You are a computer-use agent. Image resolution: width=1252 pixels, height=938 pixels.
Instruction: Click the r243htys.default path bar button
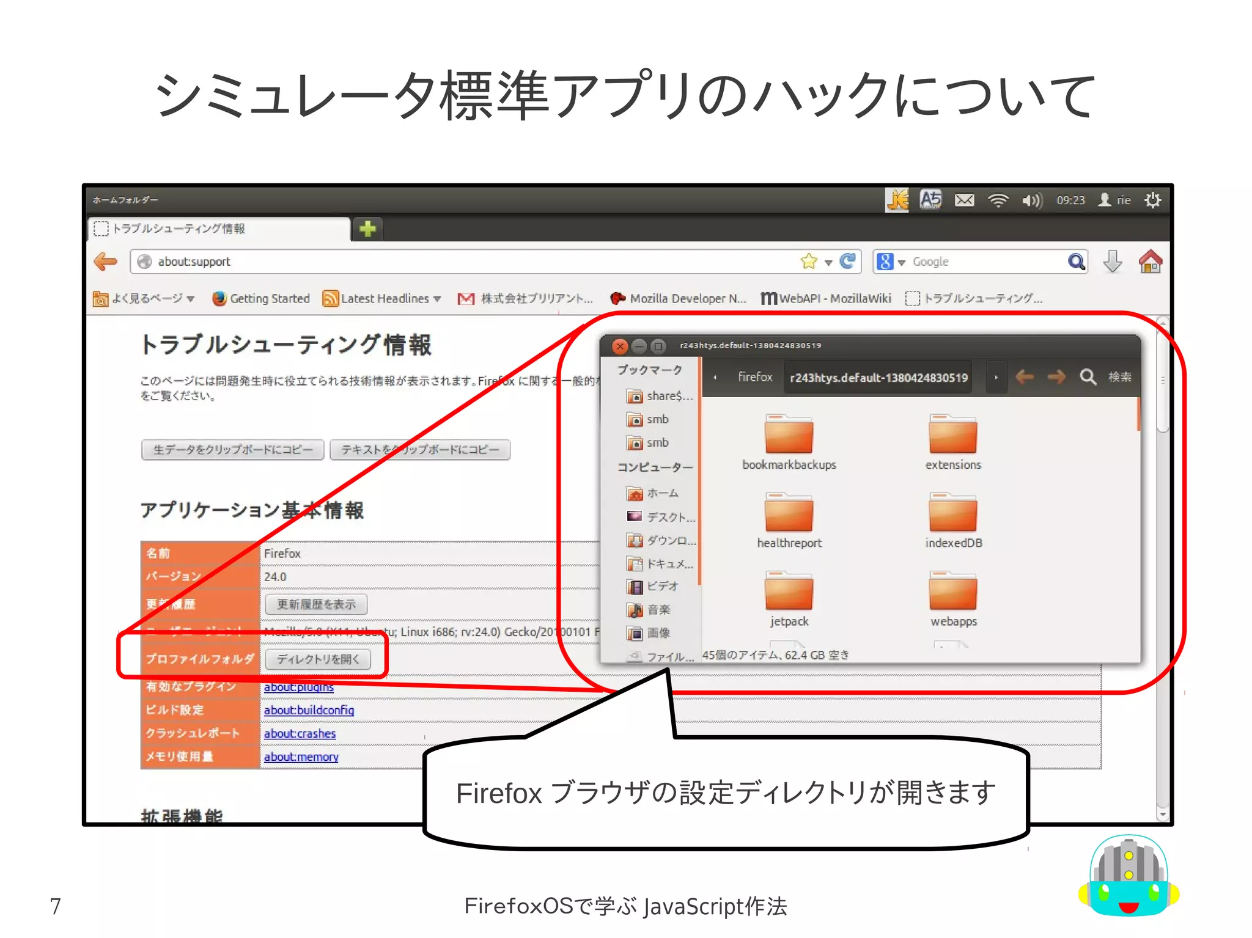coord(878,378)
